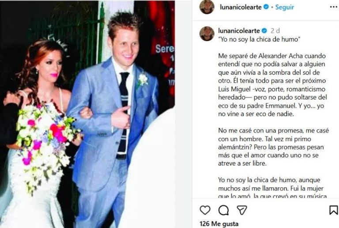Screen dimensions: 339x228
Task: Click the verified badge in the post header
Action: point(266,7)
